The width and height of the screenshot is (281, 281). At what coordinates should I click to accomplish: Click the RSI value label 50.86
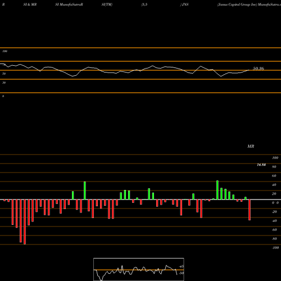click(x=259, y=69)
